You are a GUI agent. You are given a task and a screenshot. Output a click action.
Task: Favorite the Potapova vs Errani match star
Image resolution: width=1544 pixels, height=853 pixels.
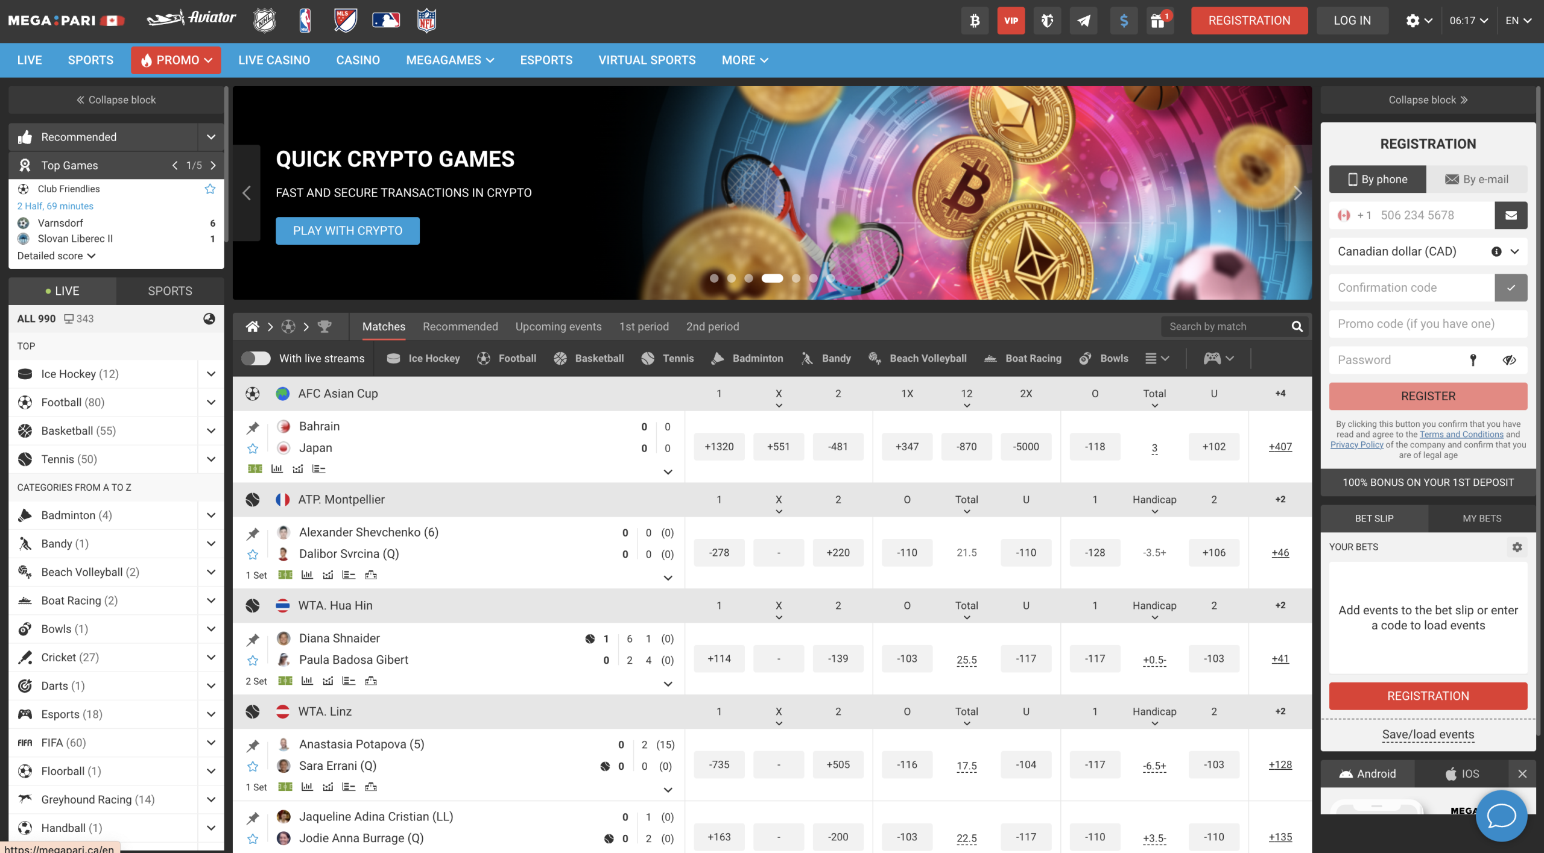(x=253, y=767)
